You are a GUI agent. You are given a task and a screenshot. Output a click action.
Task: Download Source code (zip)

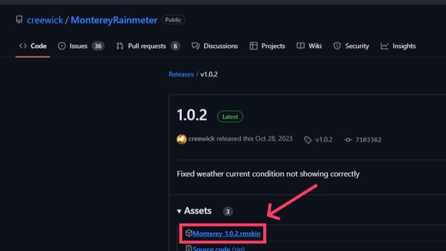tap(219, 248)
